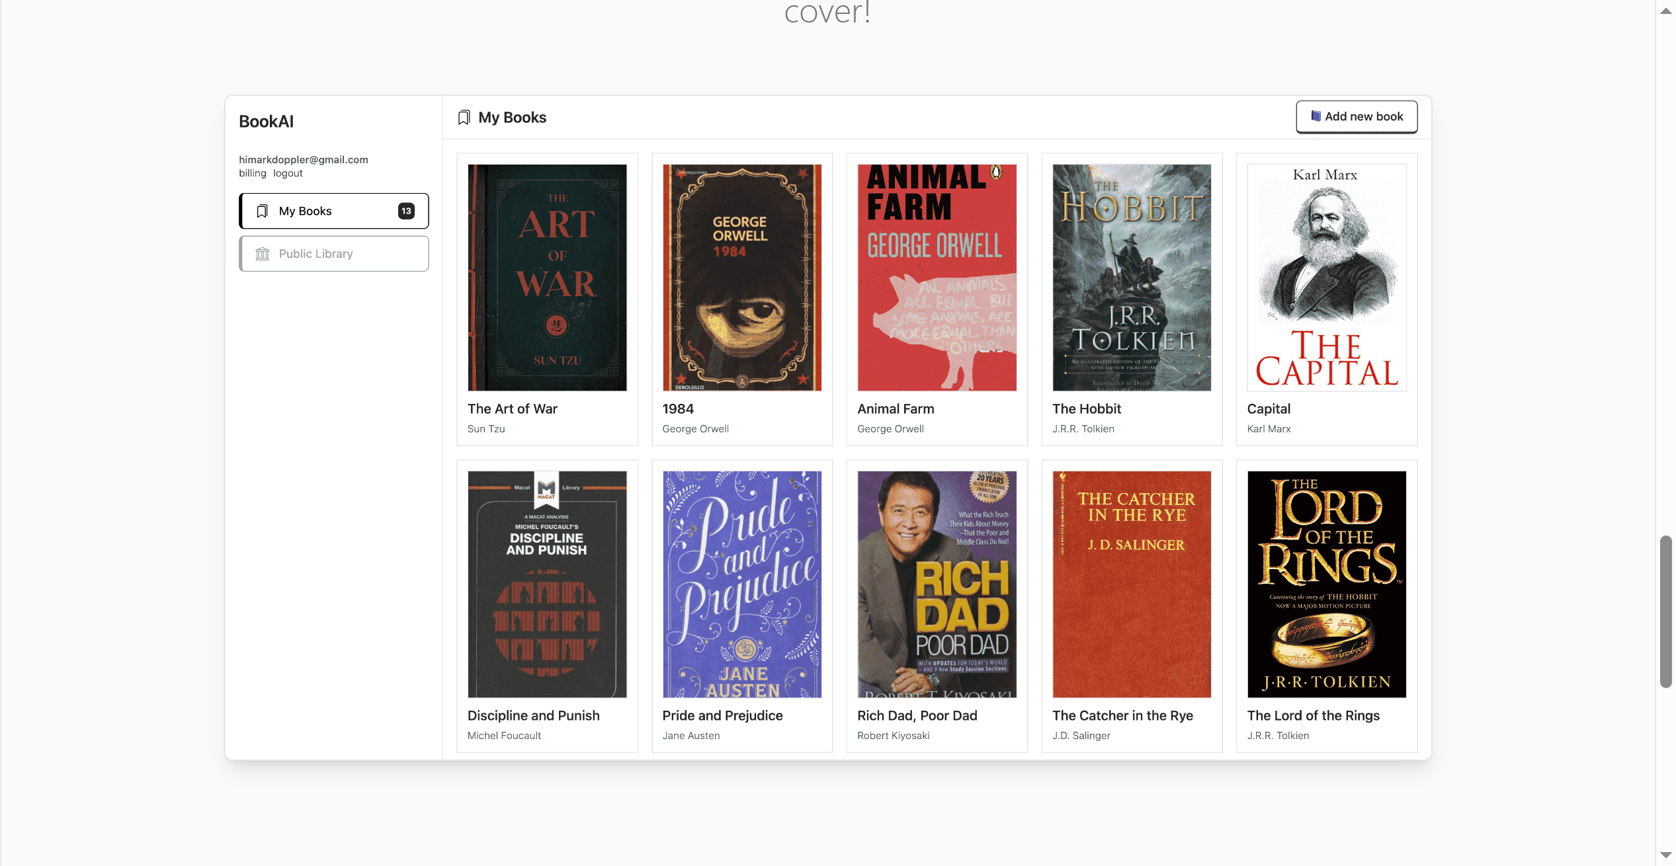The image size is (1676, 866).
Task: Click The Lord of the Rings title
Action: click(1313, 715)
